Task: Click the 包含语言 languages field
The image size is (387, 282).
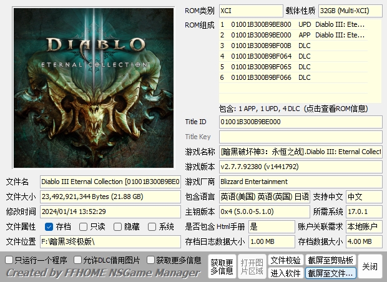Action: [264, 197]
